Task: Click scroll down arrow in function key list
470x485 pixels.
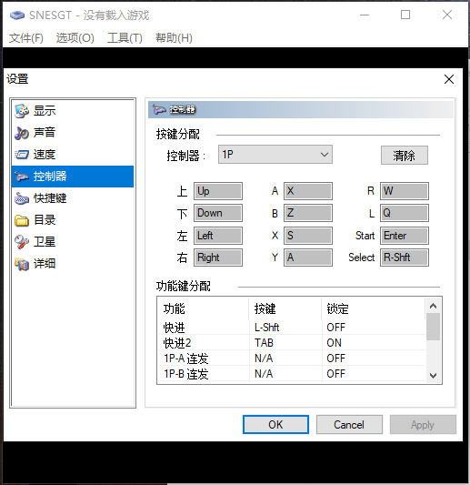Action: pyautogui.click(x=434, y=376)
